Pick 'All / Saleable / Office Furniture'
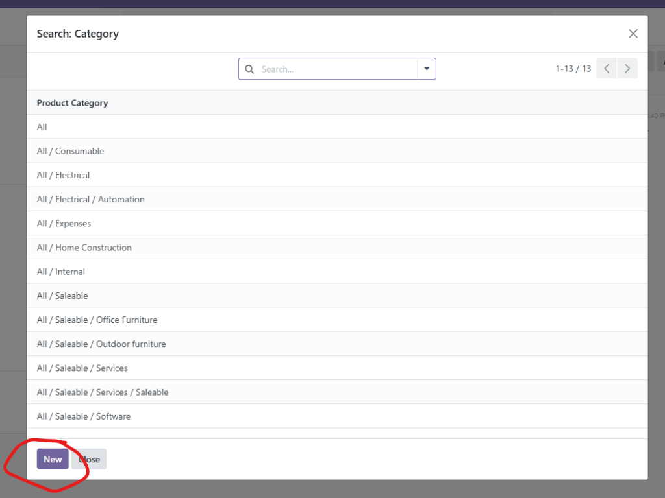665x498 pixels. point(97,320)
